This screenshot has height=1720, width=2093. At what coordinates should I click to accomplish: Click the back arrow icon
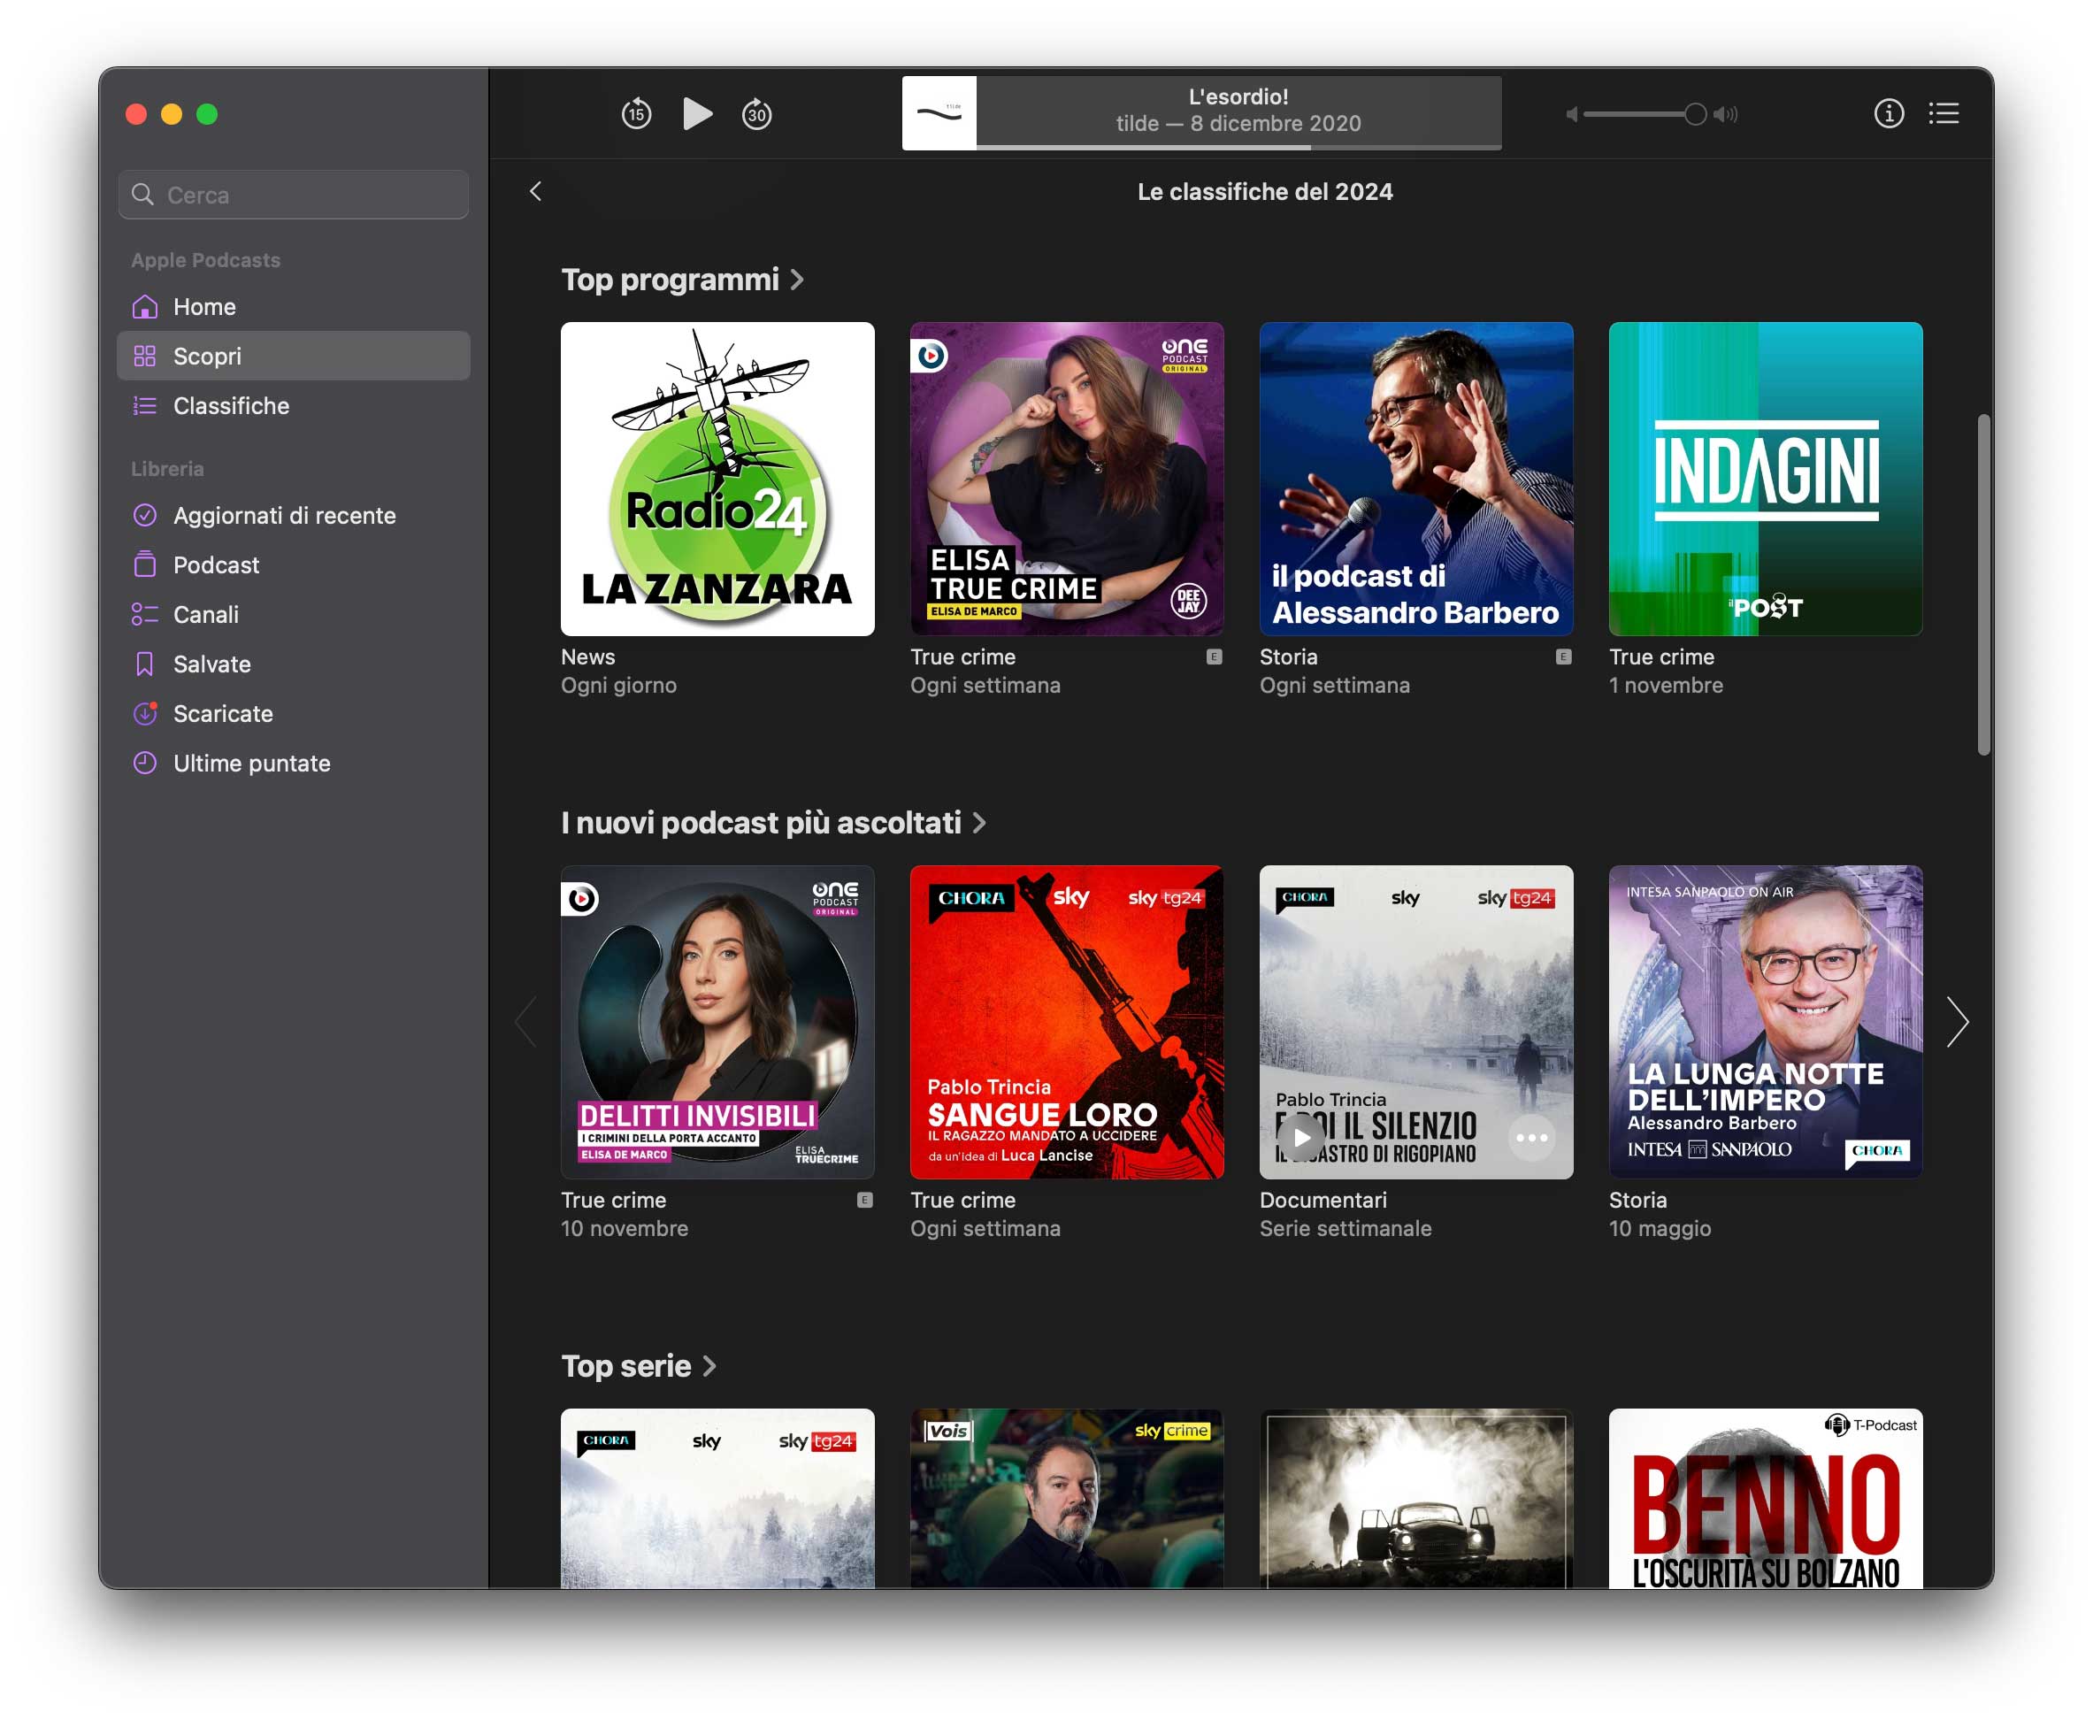click(536, 191)
